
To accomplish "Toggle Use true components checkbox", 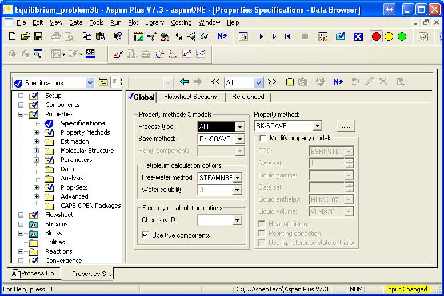I will click(145, 235).
